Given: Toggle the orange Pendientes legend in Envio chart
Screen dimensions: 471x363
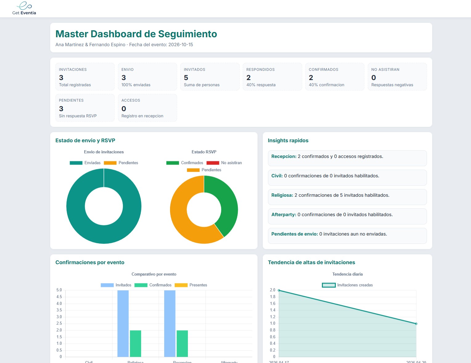Looking at the screenshot, I should point(110,163).
